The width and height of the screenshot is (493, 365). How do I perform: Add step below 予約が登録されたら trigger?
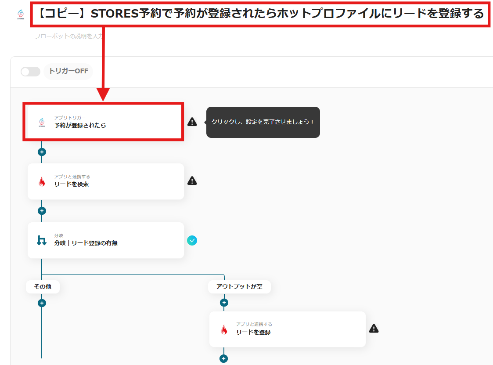pos(42,152)
